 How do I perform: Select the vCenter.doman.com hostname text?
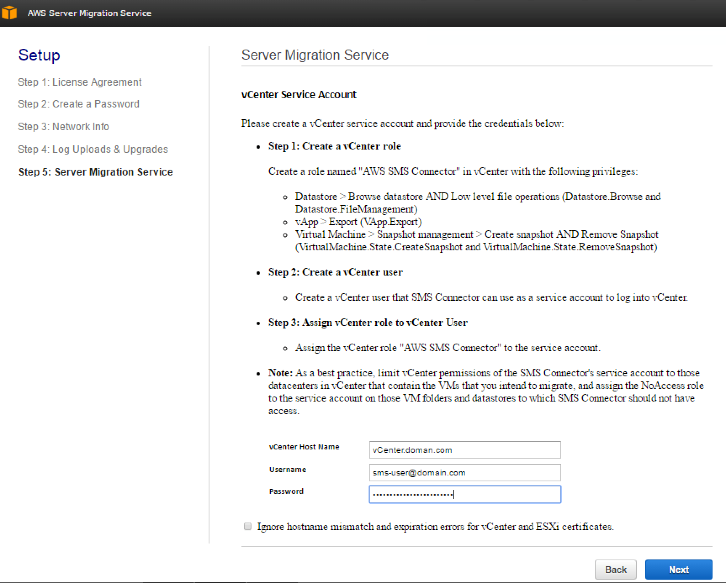pyautogui.click(x=412, y=450)
